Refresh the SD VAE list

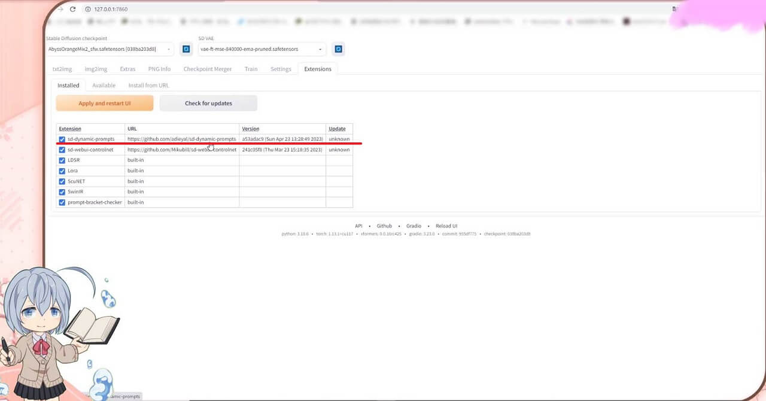coord(339,49)
